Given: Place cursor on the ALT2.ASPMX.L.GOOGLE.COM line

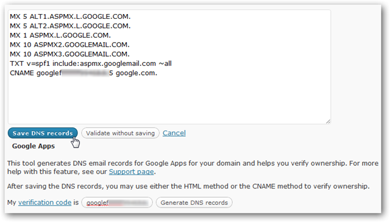Looking at the screenshot, I should click(x=70, y=26).
